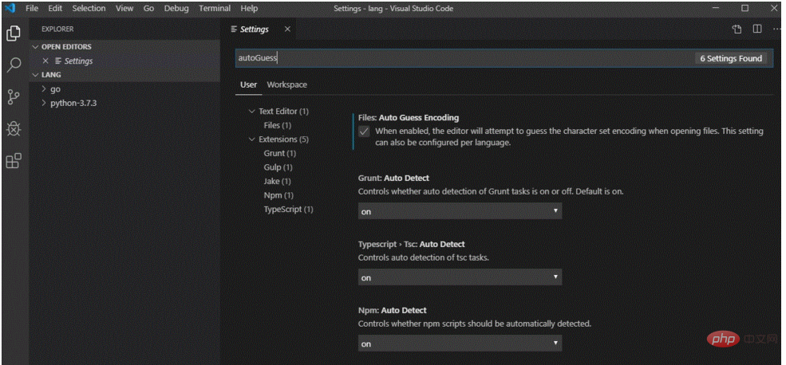This screenshot has width=786, height=365.
Task: Open the Npm Auto Detect dropdown
Action: click(460, 343)
